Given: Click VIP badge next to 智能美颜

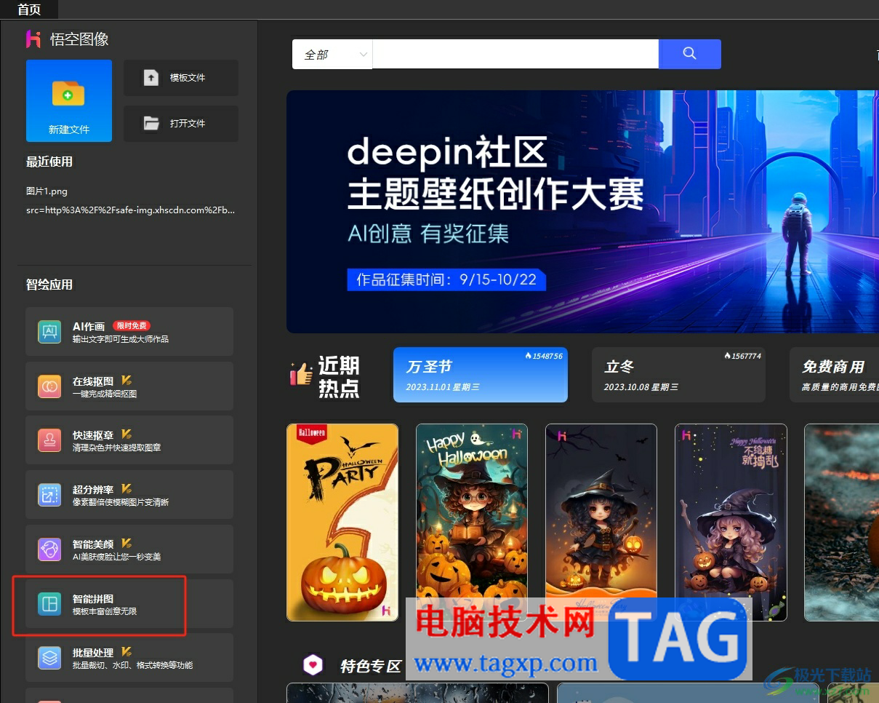Looking at the screenshot, I should click(127, 544).
